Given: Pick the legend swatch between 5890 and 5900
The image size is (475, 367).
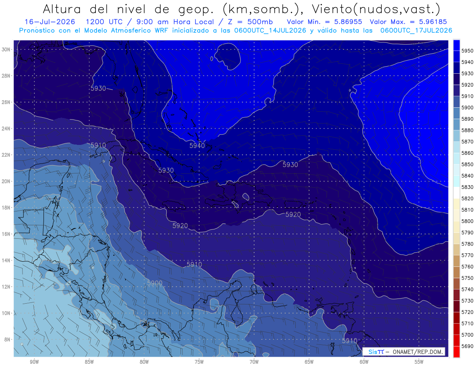Looking at the screenshot, I should click(x=456, y=113).
